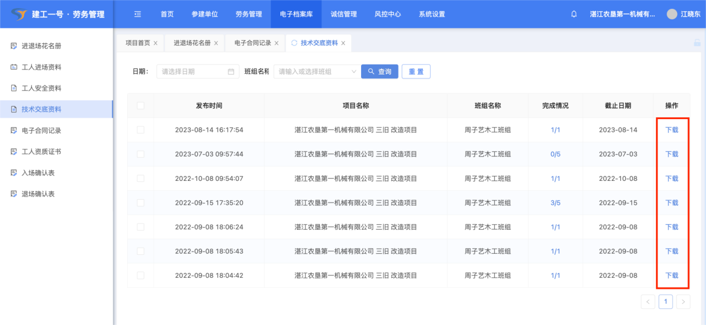Select checkbox for row 2022-09-15 17:35:20
This screenshot has height=325, width=706.
(x=140, y=203)
